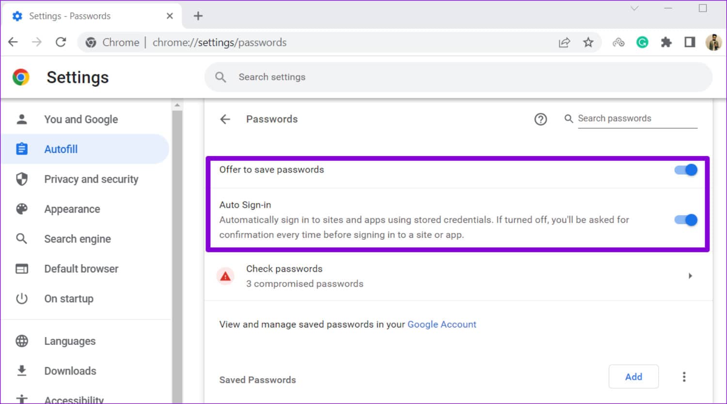The width and height of the screenshot is (727, 404).
Task: Open a new tab with plus button
Action: (198, 16)
